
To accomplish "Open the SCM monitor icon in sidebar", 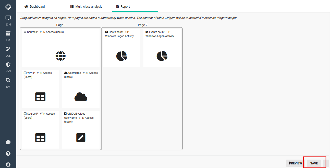I will 8,20.
